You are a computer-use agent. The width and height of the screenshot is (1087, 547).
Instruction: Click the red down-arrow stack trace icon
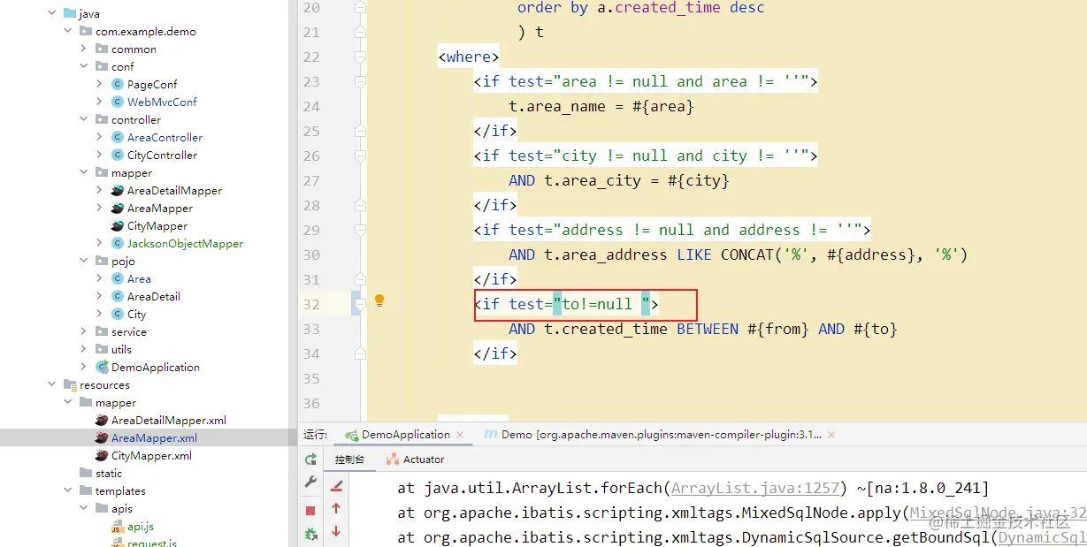point(336,532)
